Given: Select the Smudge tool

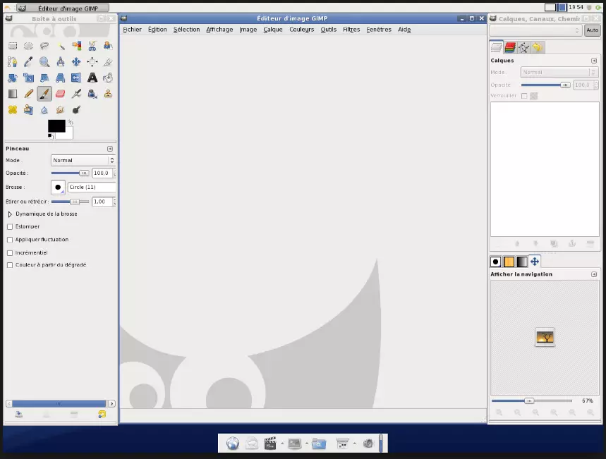Looking at the screenshot, I should [61, 110].
